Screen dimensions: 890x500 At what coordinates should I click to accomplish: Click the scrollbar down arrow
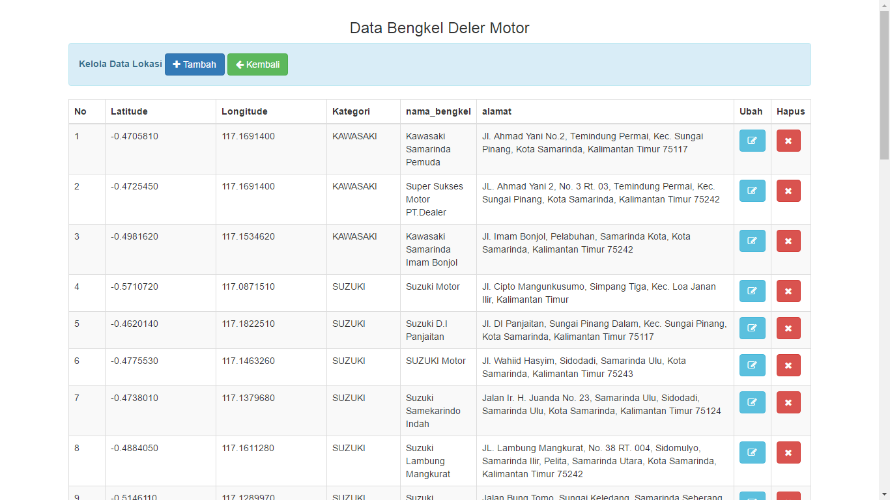click(x=884, y=494)
